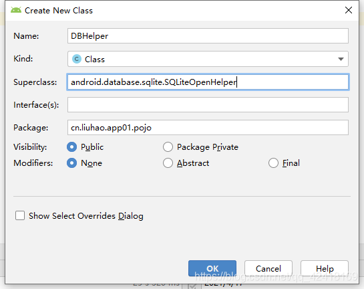Expand the Kind dropdown arrow
The image size is (364, 289).
pos(341,59)
